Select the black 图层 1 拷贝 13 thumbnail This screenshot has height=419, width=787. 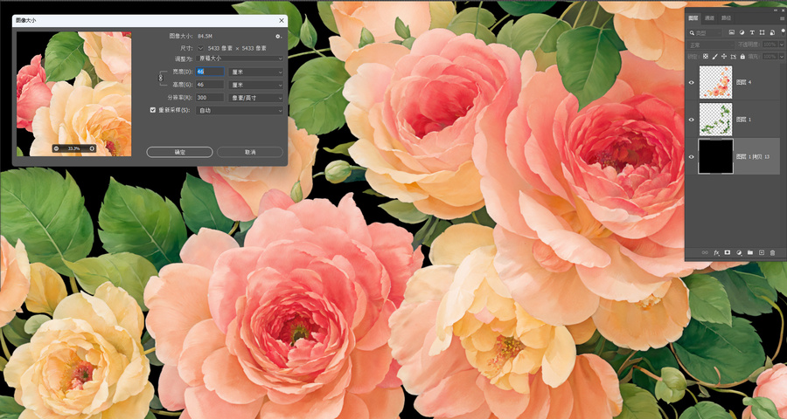click(715, 156)
